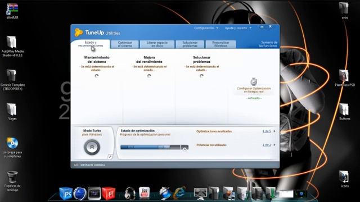The width and height of the screenshot is (360, 202).
Task: Toggle the Modo Turbo round button
Action: coord(92,147)
